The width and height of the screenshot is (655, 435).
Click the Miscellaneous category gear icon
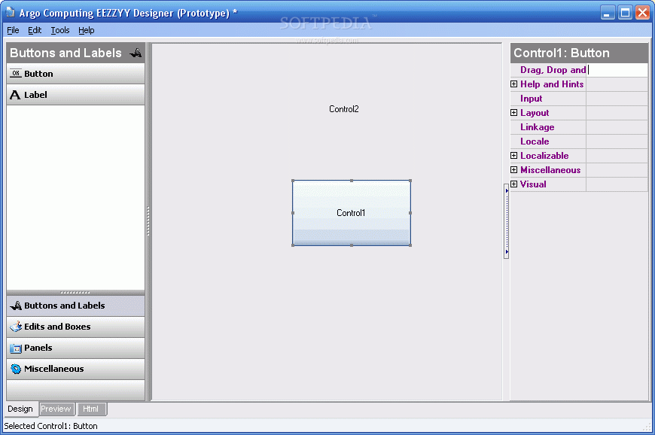pyautogui.click(x=16, y=369)
